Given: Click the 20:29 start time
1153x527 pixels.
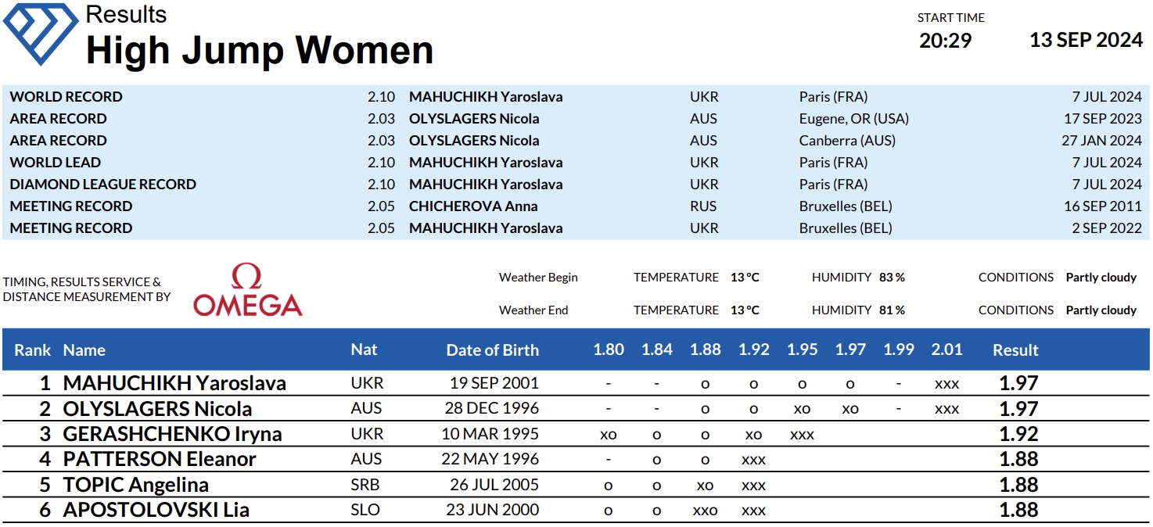Looking at the screenshot, I should pos(945,41).
